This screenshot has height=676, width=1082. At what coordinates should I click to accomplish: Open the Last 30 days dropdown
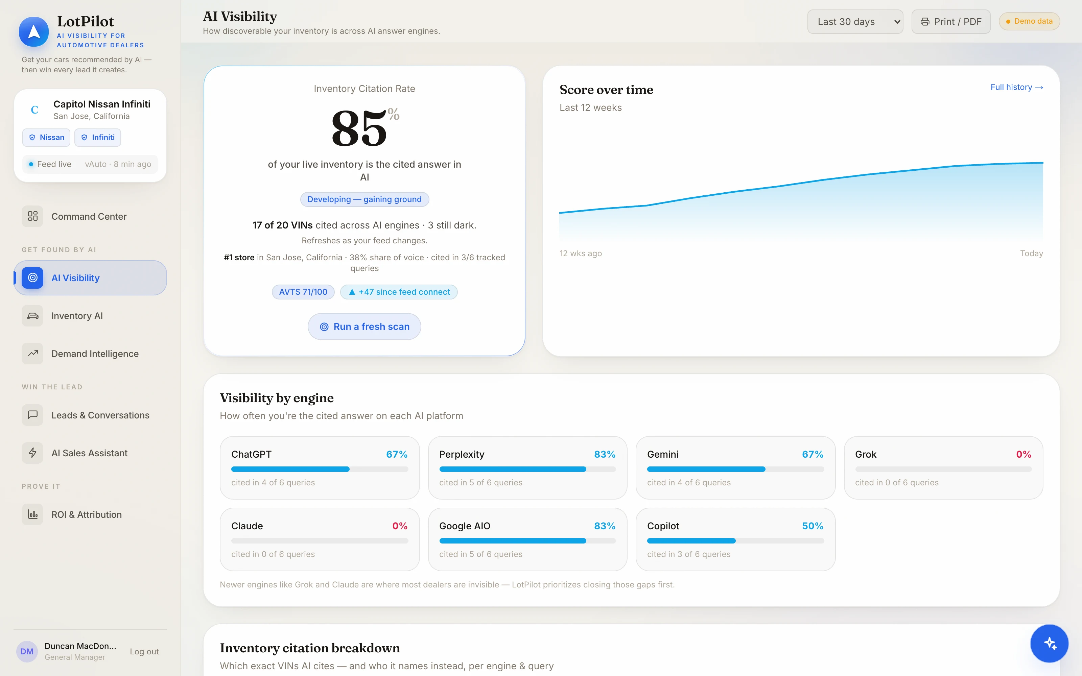[855, 22]
